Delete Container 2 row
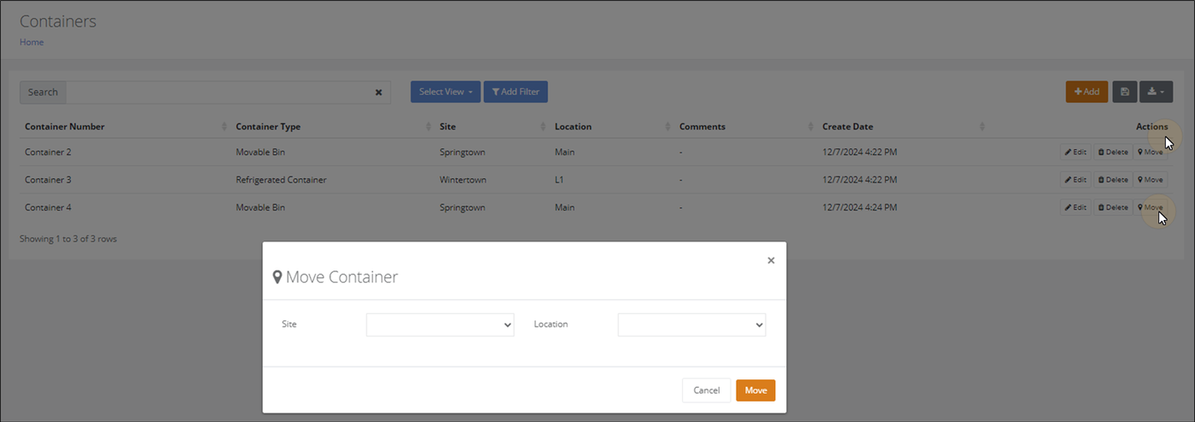This screenshot has height=422, width=1195. pyautogui.click(x=1113, y=153)
